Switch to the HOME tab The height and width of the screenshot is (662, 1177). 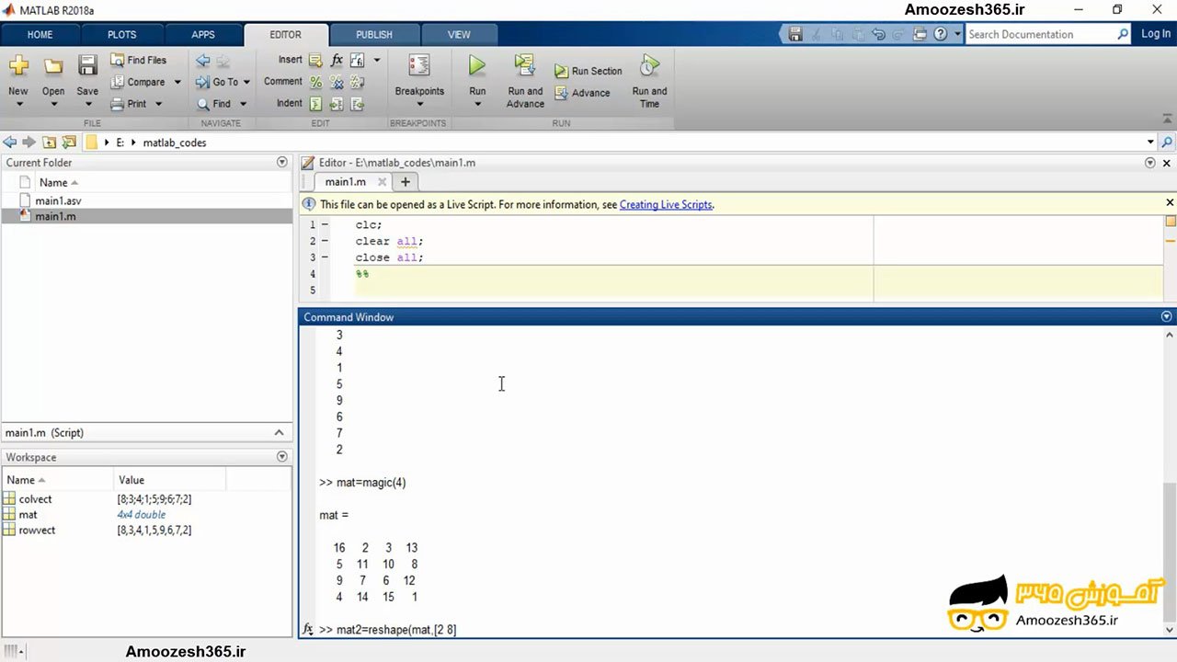tap(40, 35)
